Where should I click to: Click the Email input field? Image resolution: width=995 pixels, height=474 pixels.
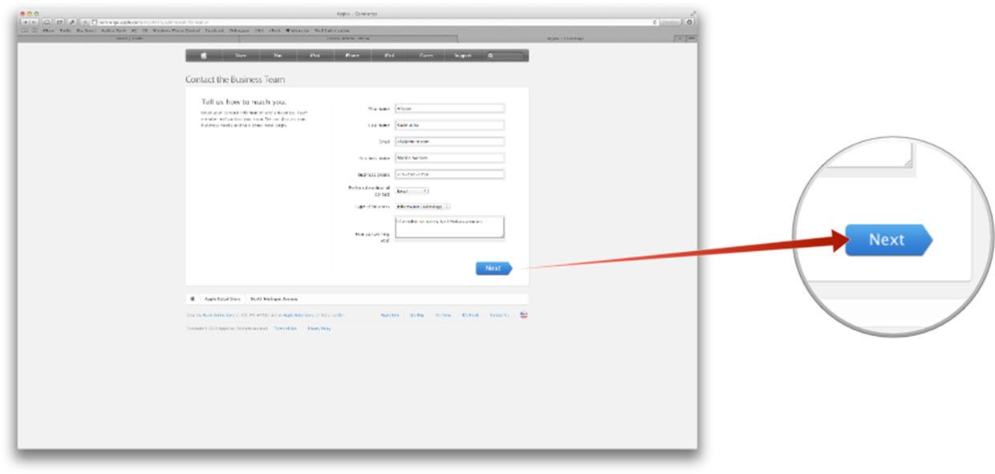coord(449,141)
